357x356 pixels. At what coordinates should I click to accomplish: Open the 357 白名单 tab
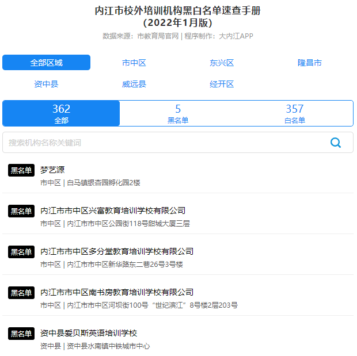(294, 113)
